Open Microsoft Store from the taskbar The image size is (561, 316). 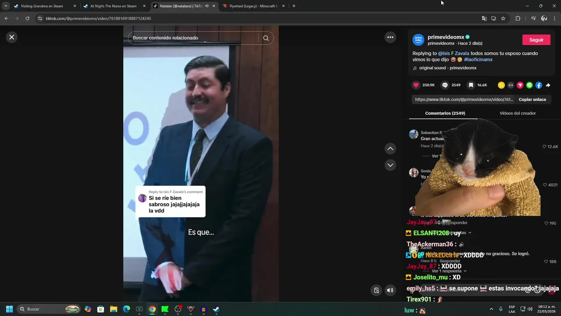[x=100, y=309]
